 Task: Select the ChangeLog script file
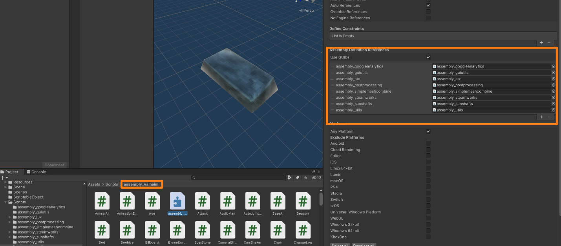[x=303, y=233]
